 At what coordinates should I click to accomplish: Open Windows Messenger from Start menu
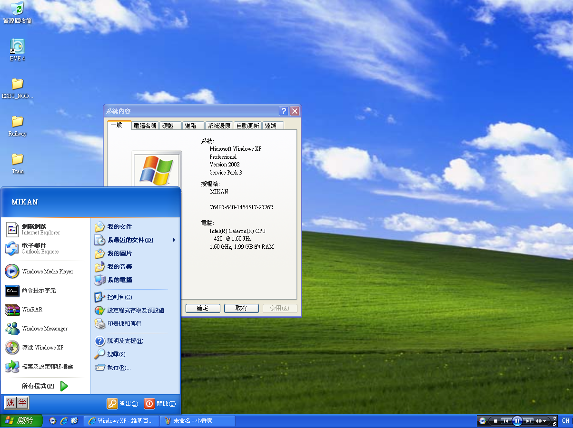tap(45, 329)
